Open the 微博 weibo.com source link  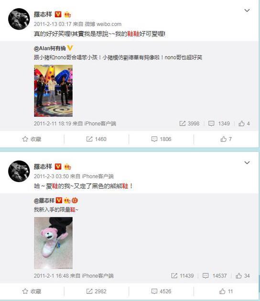[103, 24]
